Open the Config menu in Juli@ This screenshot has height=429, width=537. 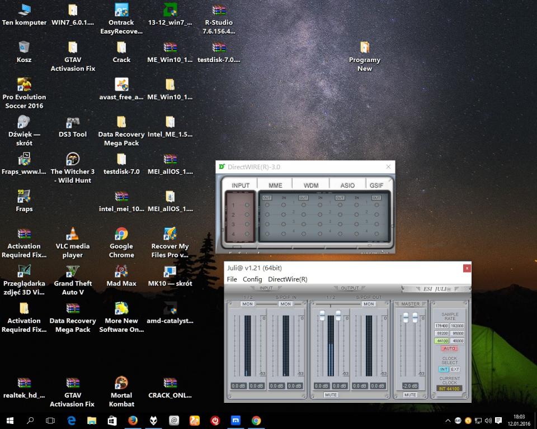tap(252, 279)
